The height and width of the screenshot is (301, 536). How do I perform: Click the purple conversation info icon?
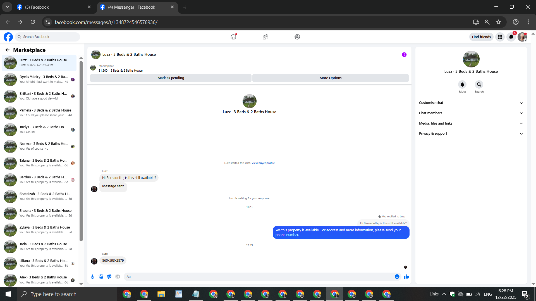(x=404, y=55)
